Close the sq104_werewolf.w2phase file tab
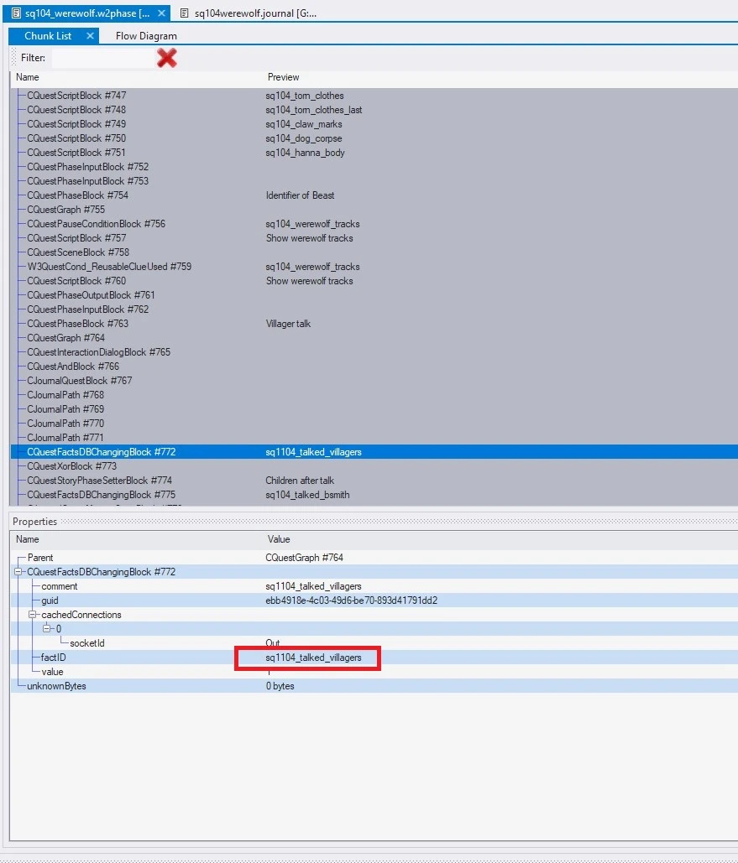This screenshot has height=863, width=738. point(161,13)
